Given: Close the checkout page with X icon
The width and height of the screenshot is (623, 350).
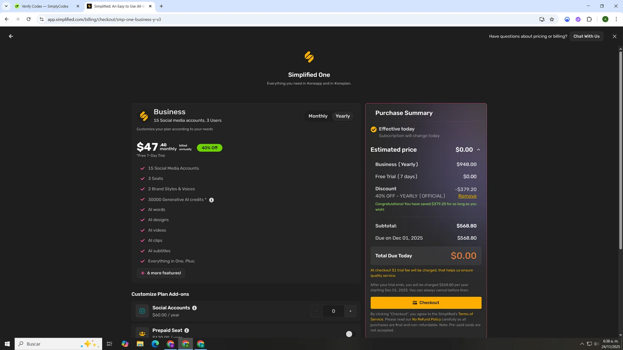Looking at the screenshot, I should pos(614,36).
